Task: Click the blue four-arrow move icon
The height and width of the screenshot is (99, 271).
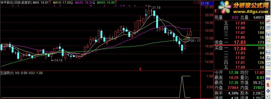Action: [268, 91]
